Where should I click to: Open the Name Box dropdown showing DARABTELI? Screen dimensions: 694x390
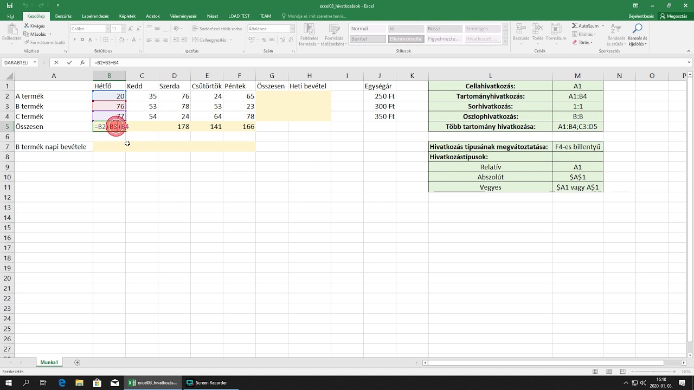coord(35,63)
